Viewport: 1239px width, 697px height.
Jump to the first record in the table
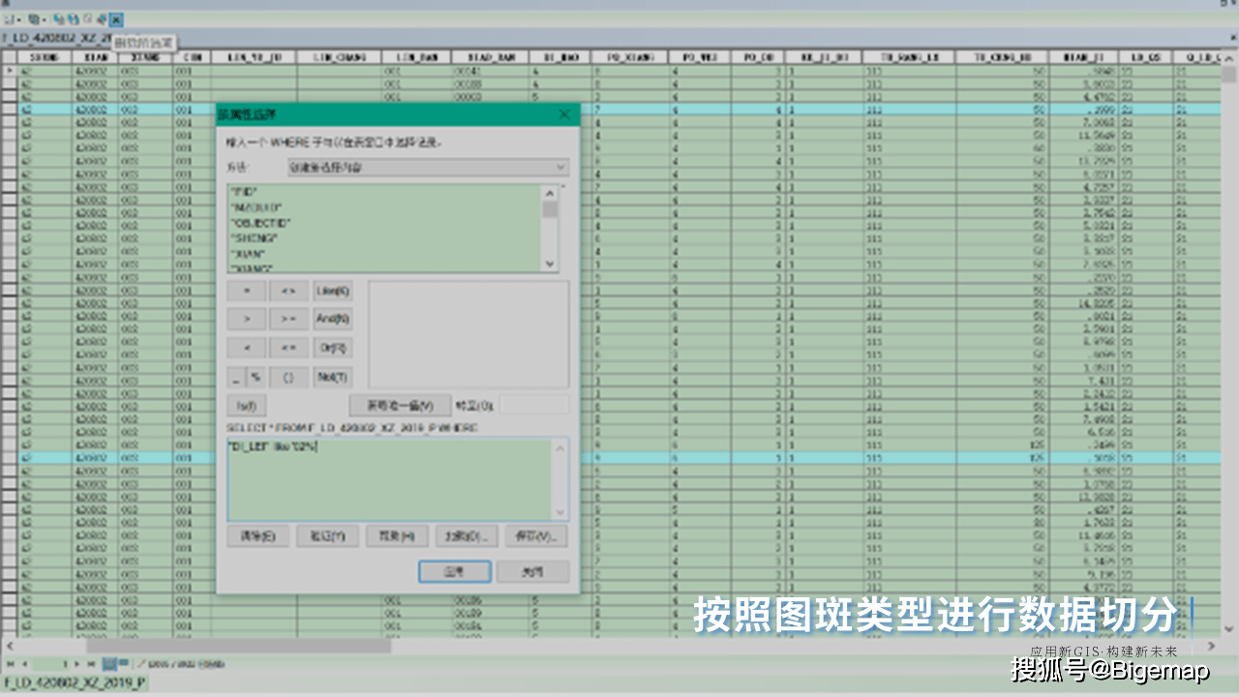[x=11, y=664]
